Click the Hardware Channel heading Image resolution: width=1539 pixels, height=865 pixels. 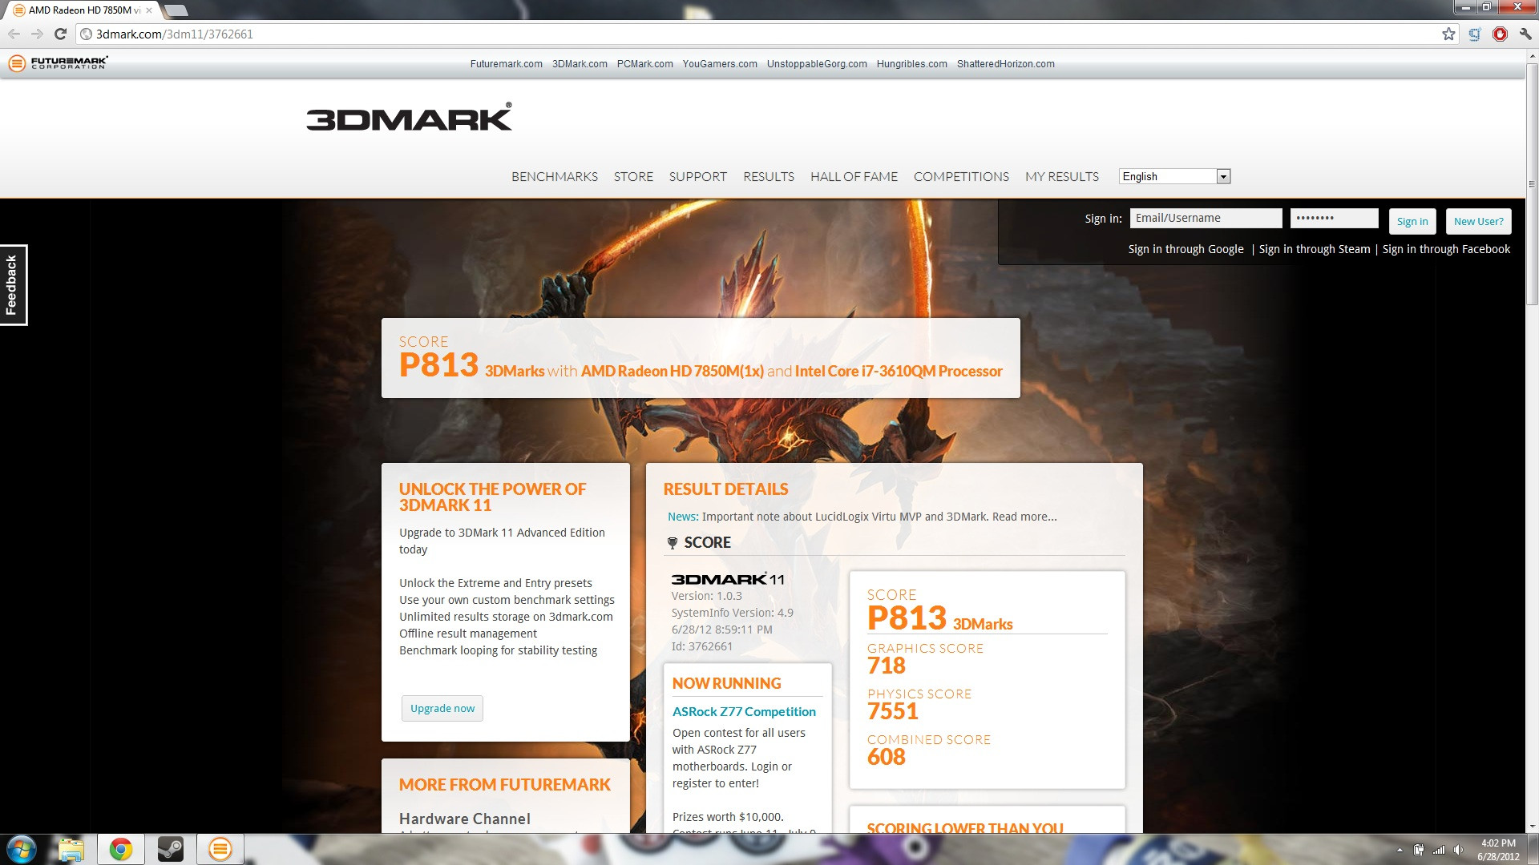pyautogui.click(x=465, y=819)
